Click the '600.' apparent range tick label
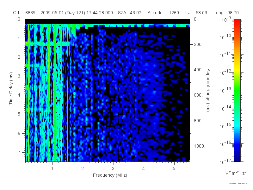 (x=198, y=95)
